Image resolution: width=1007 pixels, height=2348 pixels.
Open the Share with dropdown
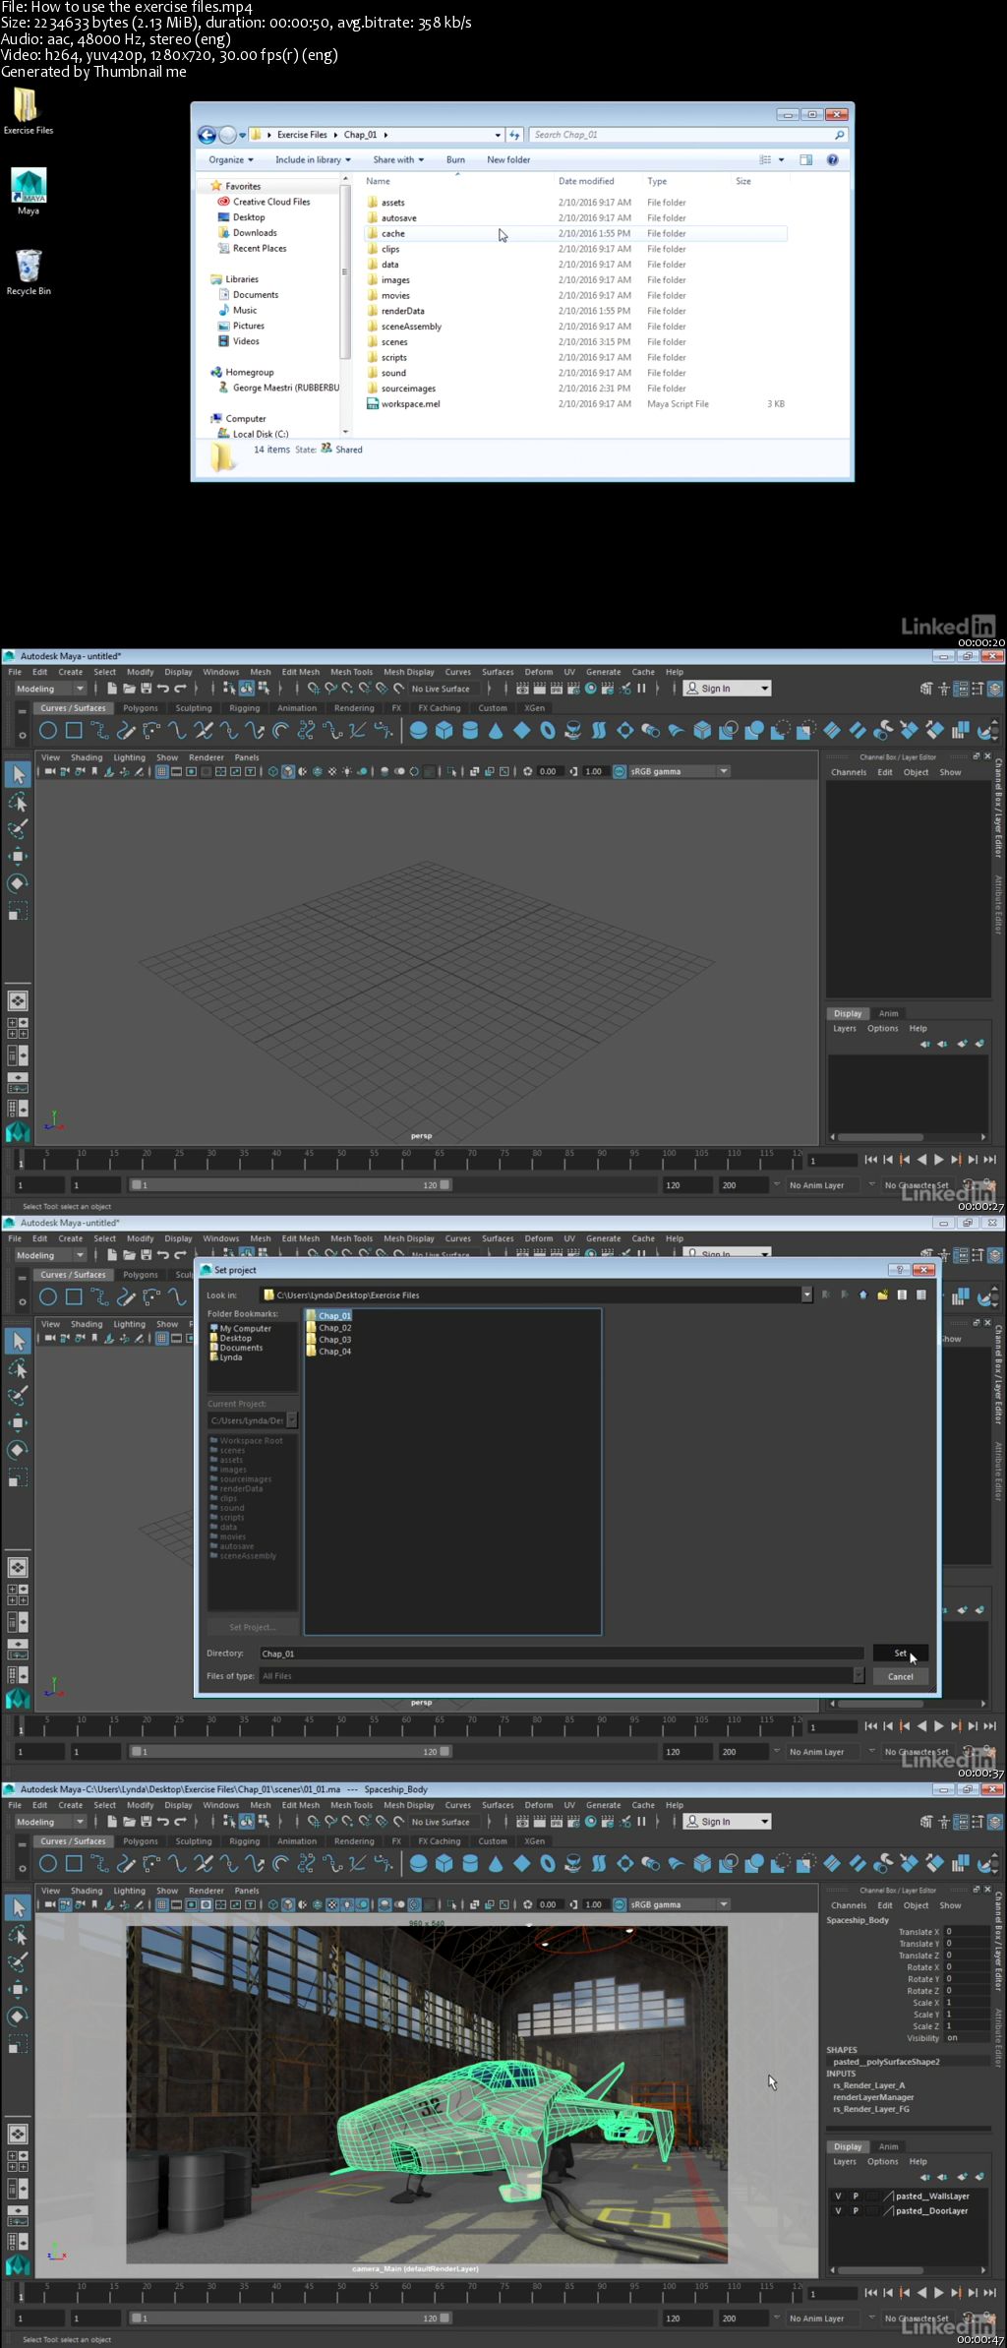[x=398, y=159]
